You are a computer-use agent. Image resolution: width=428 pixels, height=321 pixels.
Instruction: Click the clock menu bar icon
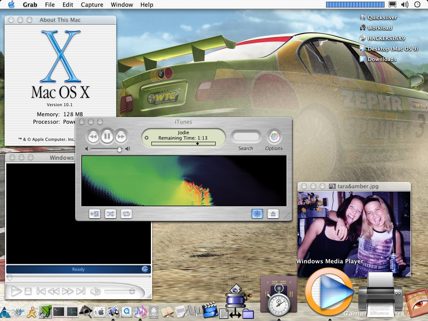click(x=418, y=4)
